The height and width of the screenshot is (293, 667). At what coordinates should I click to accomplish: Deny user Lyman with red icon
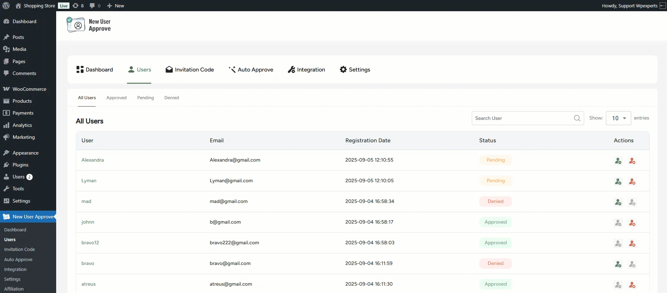pyautogui.click(x=632, y=182)
